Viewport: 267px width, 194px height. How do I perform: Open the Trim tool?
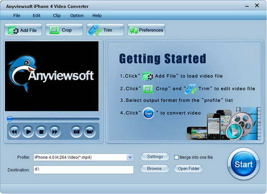pos(105,30)
